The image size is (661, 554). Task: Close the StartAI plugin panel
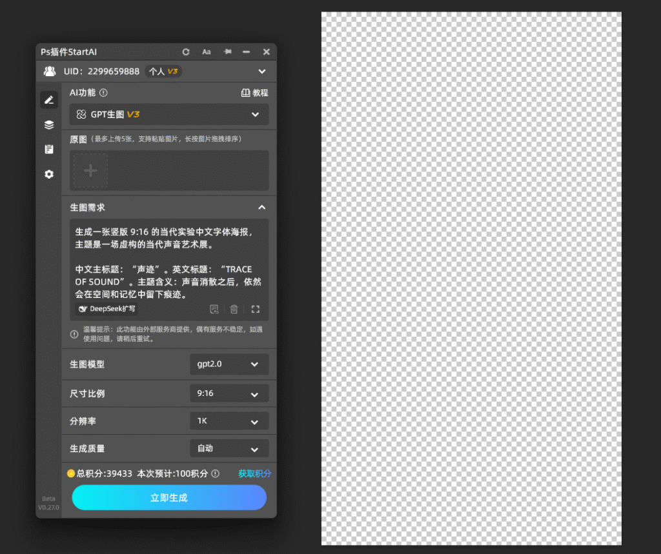tap(267, 52)
